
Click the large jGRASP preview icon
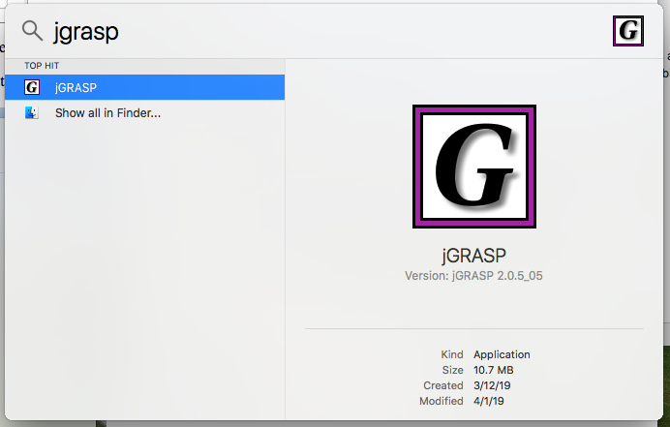coord(474,167)
